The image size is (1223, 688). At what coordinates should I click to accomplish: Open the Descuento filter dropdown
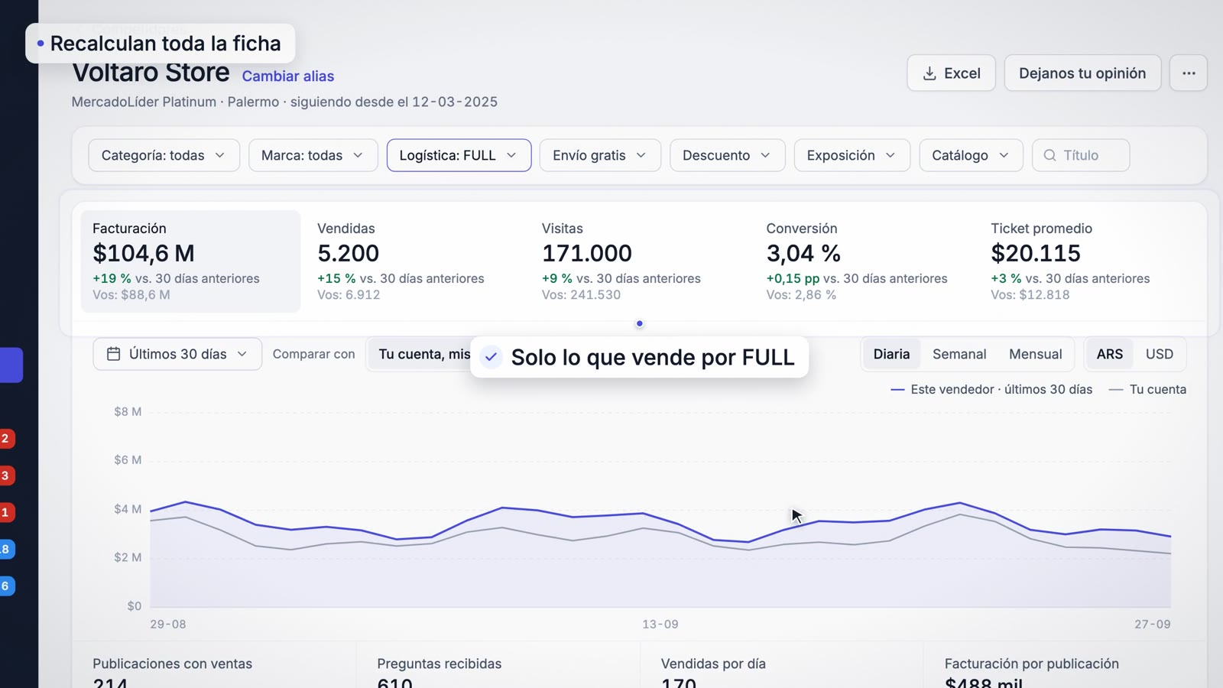[727, 155]
